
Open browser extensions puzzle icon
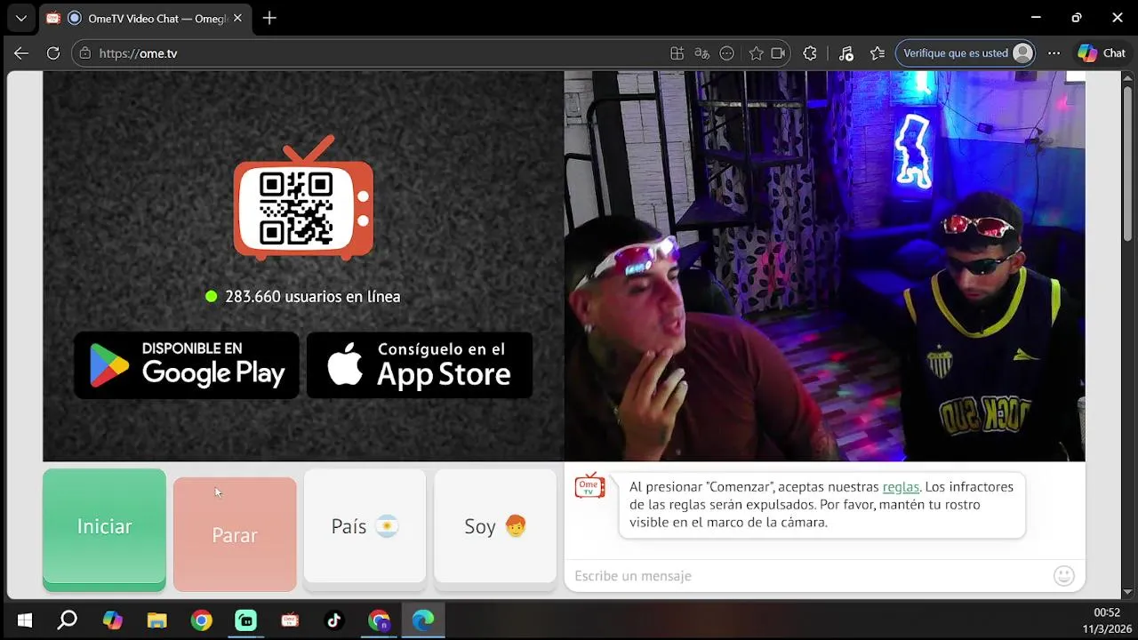pos(810,53)
